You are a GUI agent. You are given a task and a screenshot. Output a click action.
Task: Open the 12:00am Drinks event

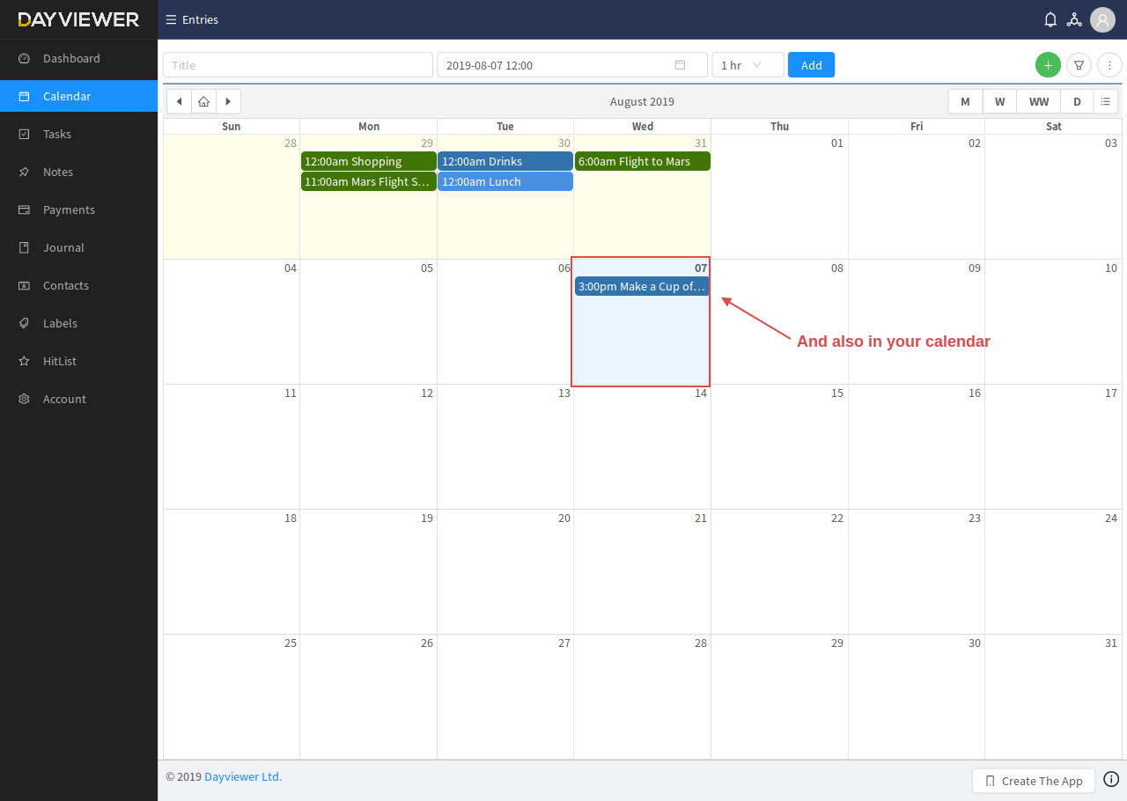505,161
